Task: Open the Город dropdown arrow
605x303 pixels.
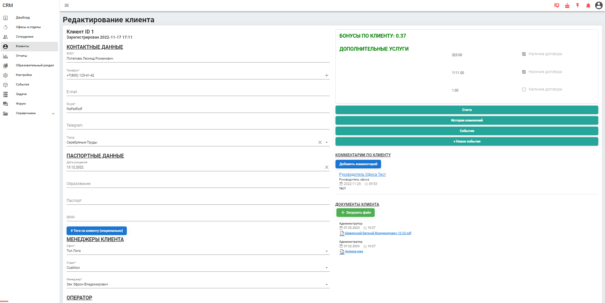Action: [327, 142]
